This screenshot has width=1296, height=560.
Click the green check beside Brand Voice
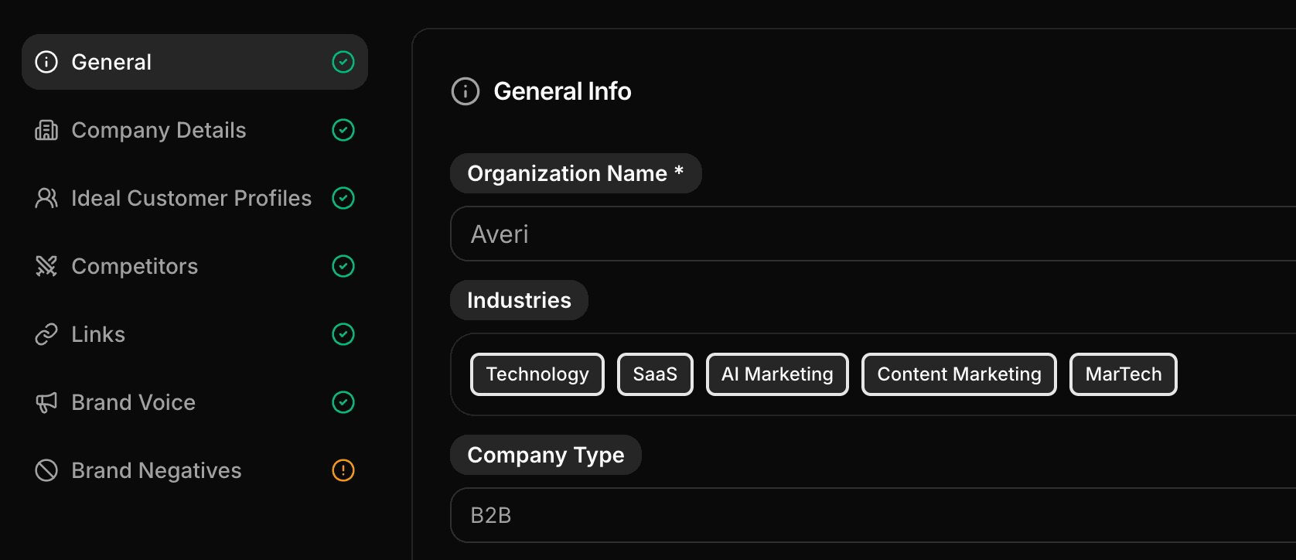click(x=343, y=402)
